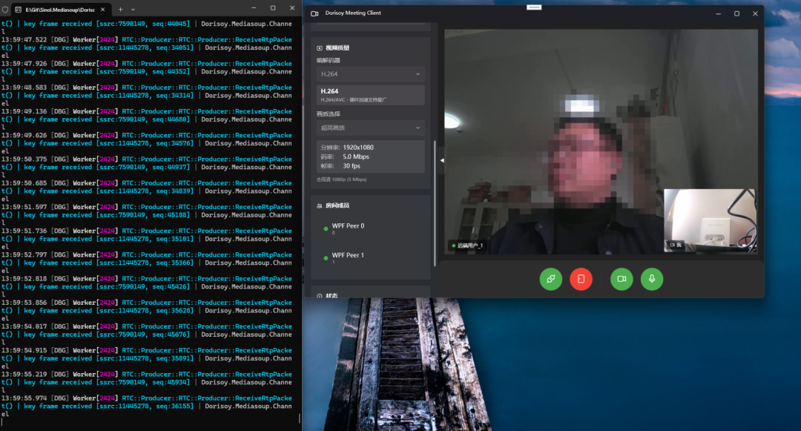Maximize the terminal window

pos(273,7)
